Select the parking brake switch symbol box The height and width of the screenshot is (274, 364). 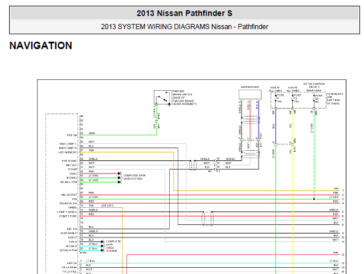162,98
